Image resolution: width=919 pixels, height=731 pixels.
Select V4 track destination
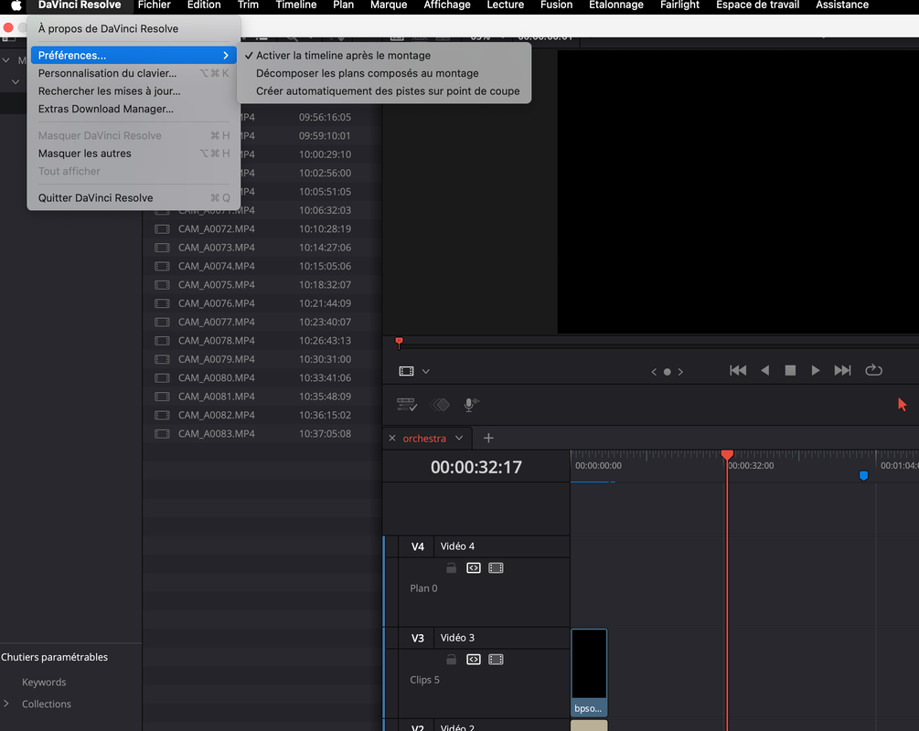417,546
